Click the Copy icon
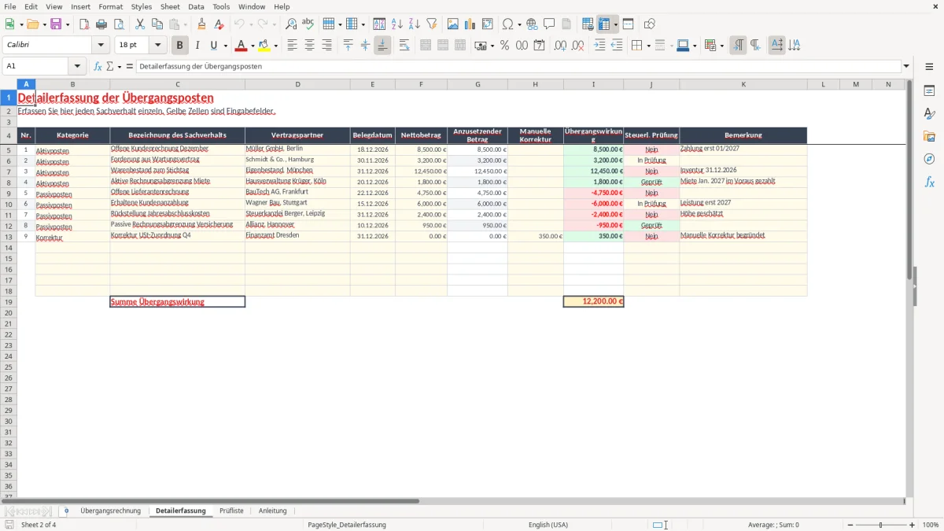 157,24
